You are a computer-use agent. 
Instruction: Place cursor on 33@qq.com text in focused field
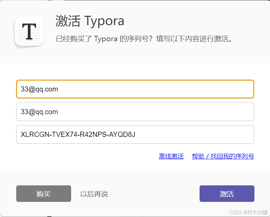click(x=39, y=89)
